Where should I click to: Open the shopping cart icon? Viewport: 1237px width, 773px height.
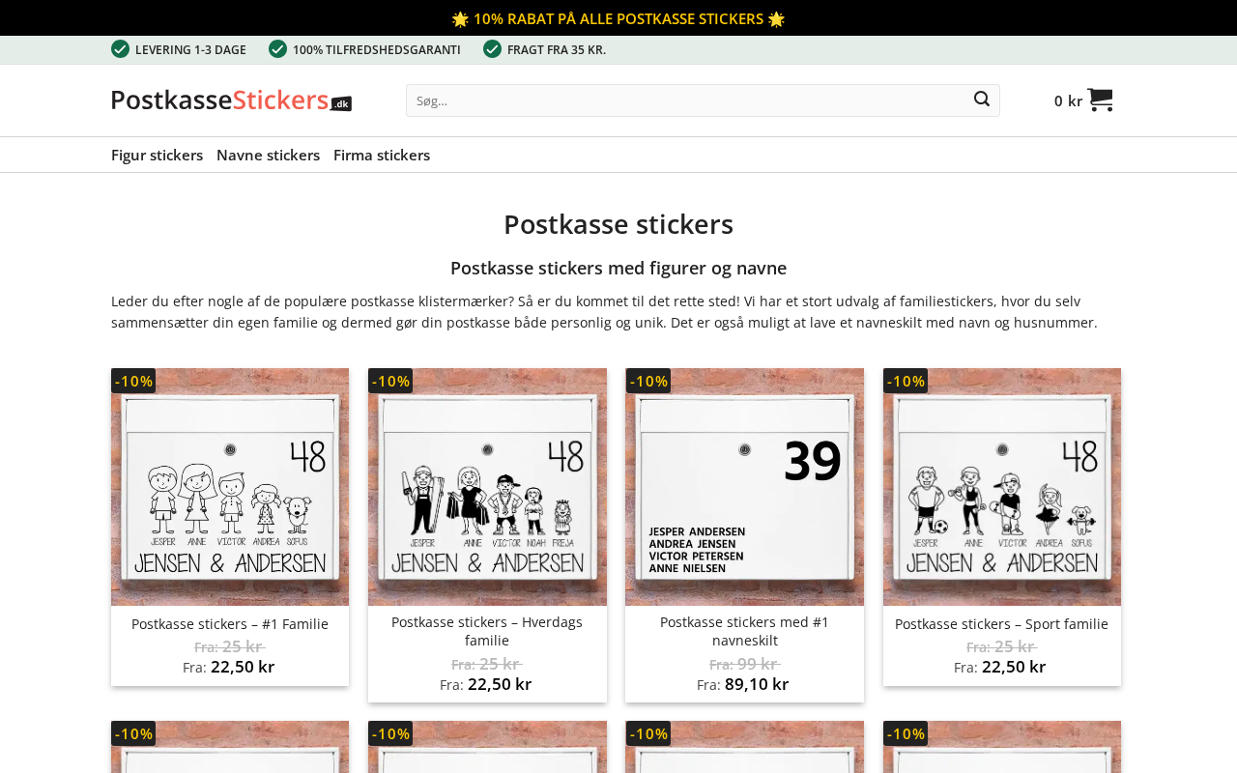point(1100,100)
